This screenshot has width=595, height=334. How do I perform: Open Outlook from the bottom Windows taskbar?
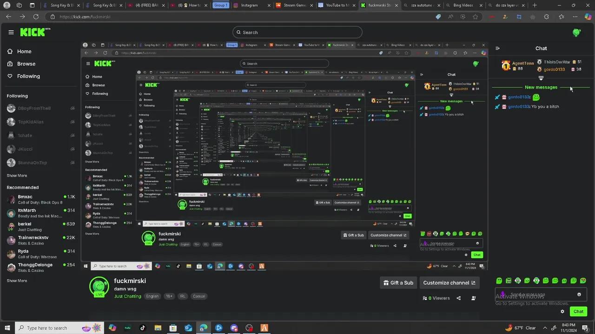coord(188,328)
